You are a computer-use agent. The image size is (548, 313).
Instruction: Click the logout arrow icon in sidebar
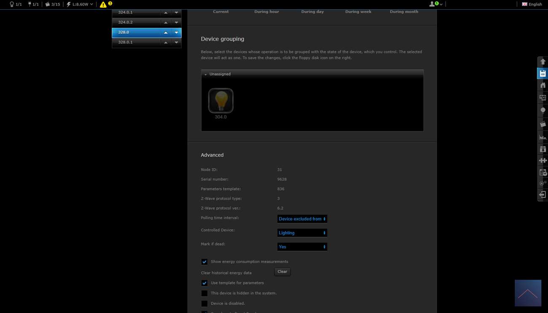[543, 195]
